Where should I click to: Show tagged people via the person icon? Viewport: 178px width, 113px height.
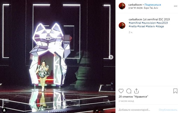[4, 110]
